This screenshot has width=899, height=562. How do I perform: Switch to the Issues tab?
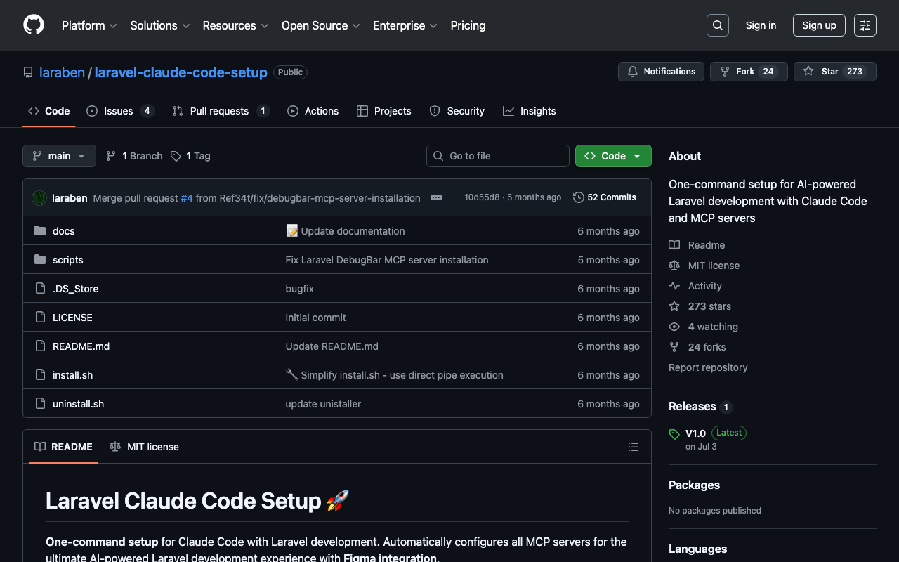pyautogui.click(x=119, y=111)
